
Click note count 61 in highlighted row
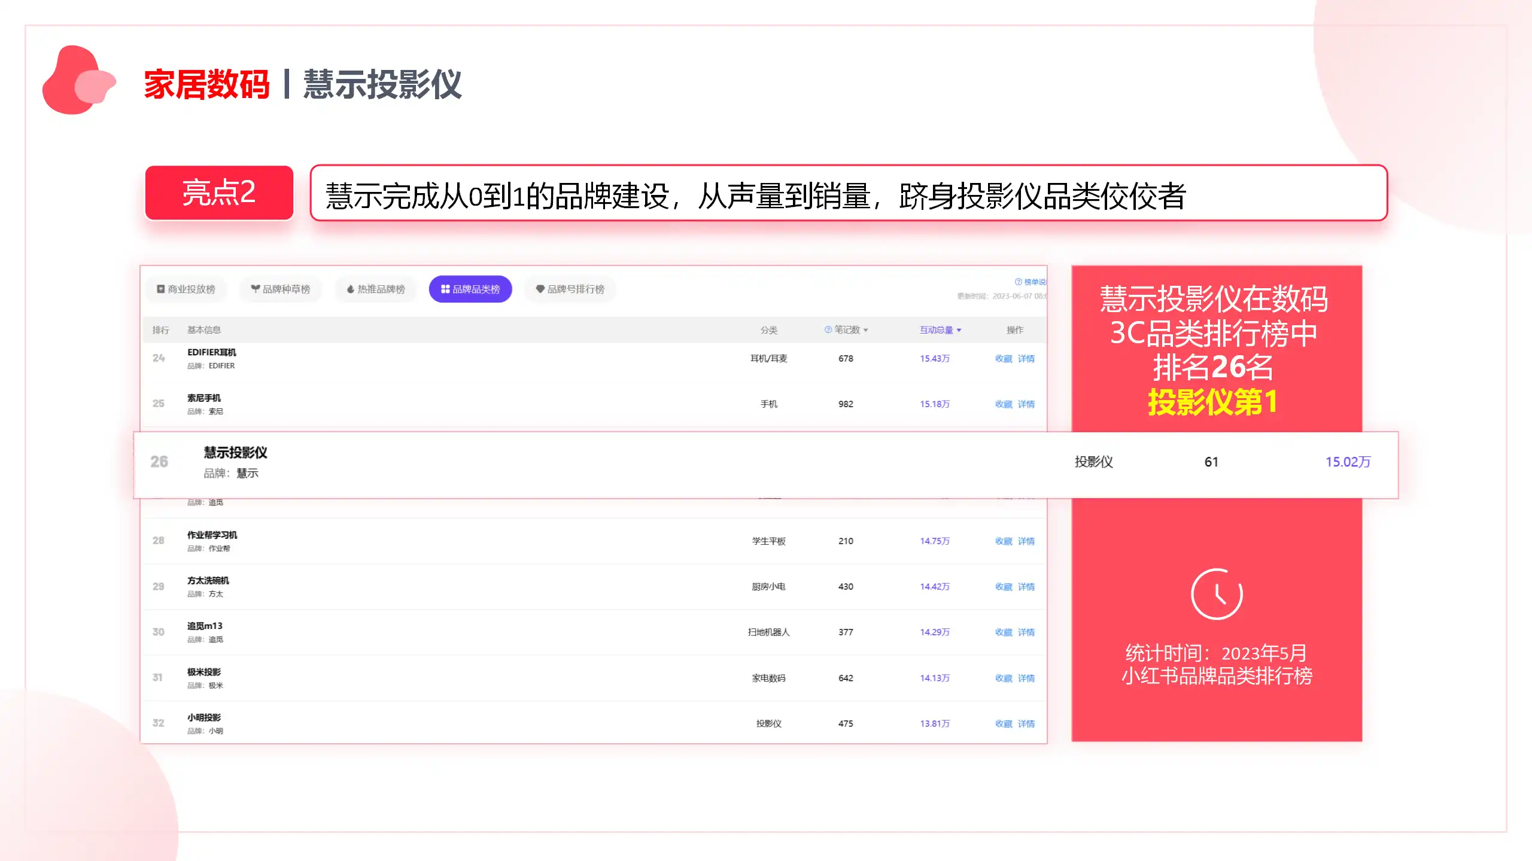(x=1211, y=462)
